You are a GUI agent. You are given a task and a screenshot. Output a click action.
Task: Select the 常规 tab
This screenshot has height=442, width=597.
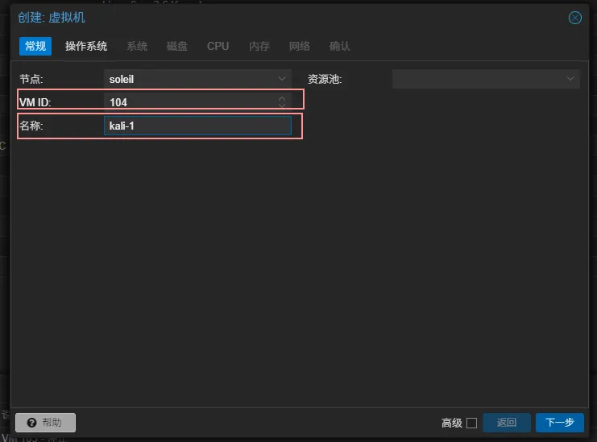(35, 46)
